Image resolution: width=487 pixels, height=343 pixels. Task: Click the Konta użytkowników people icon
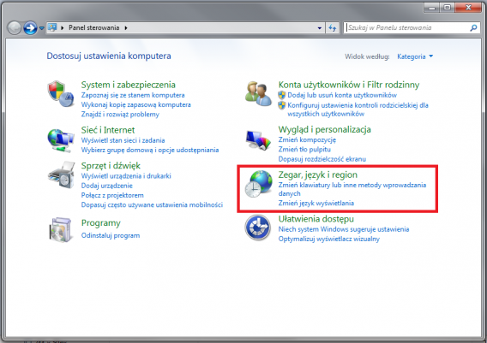[x=258, y=93]
